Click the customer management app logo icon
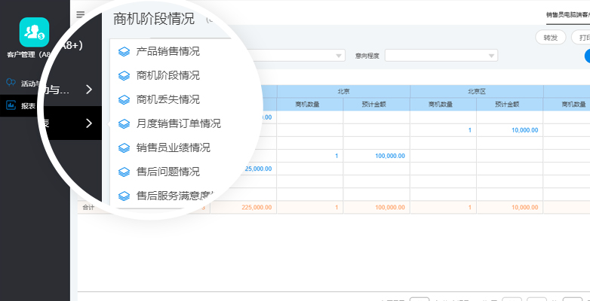Image resolution: width=590 pixels, height=301 pixels. 34,32
